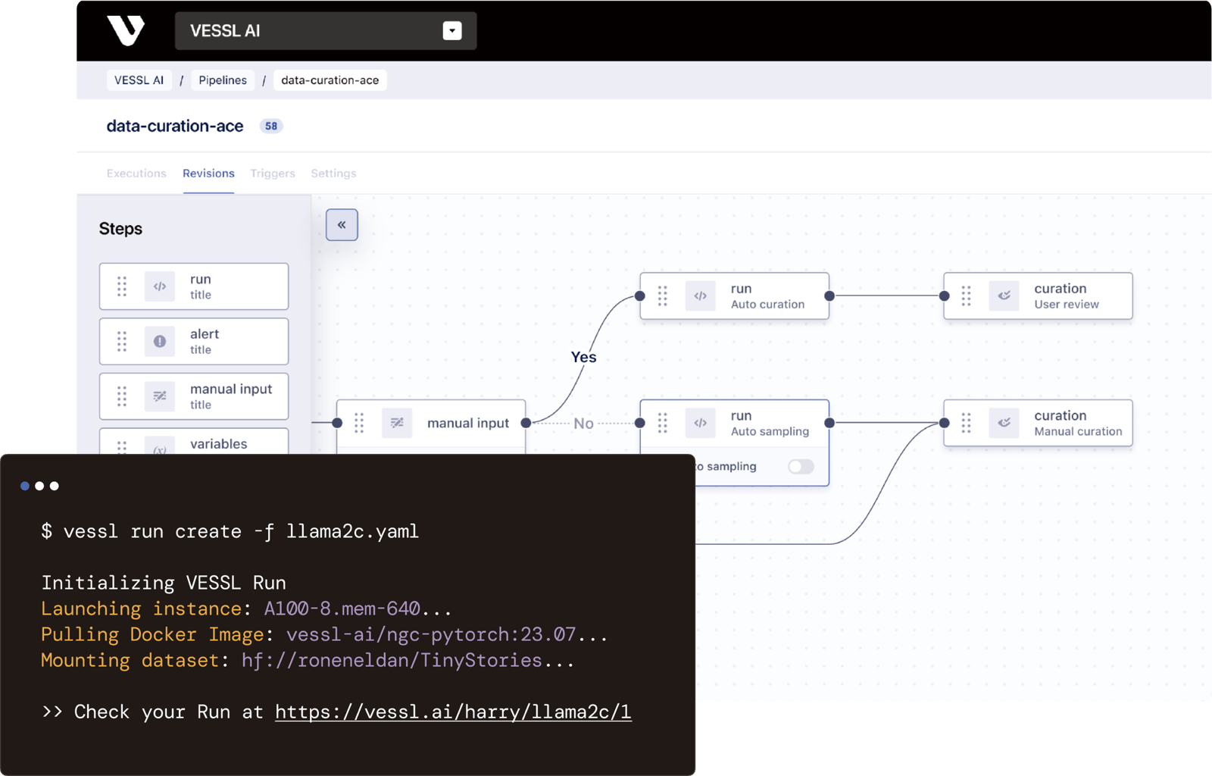Click the curation icon of User review node

click(x=1004, y=296)
